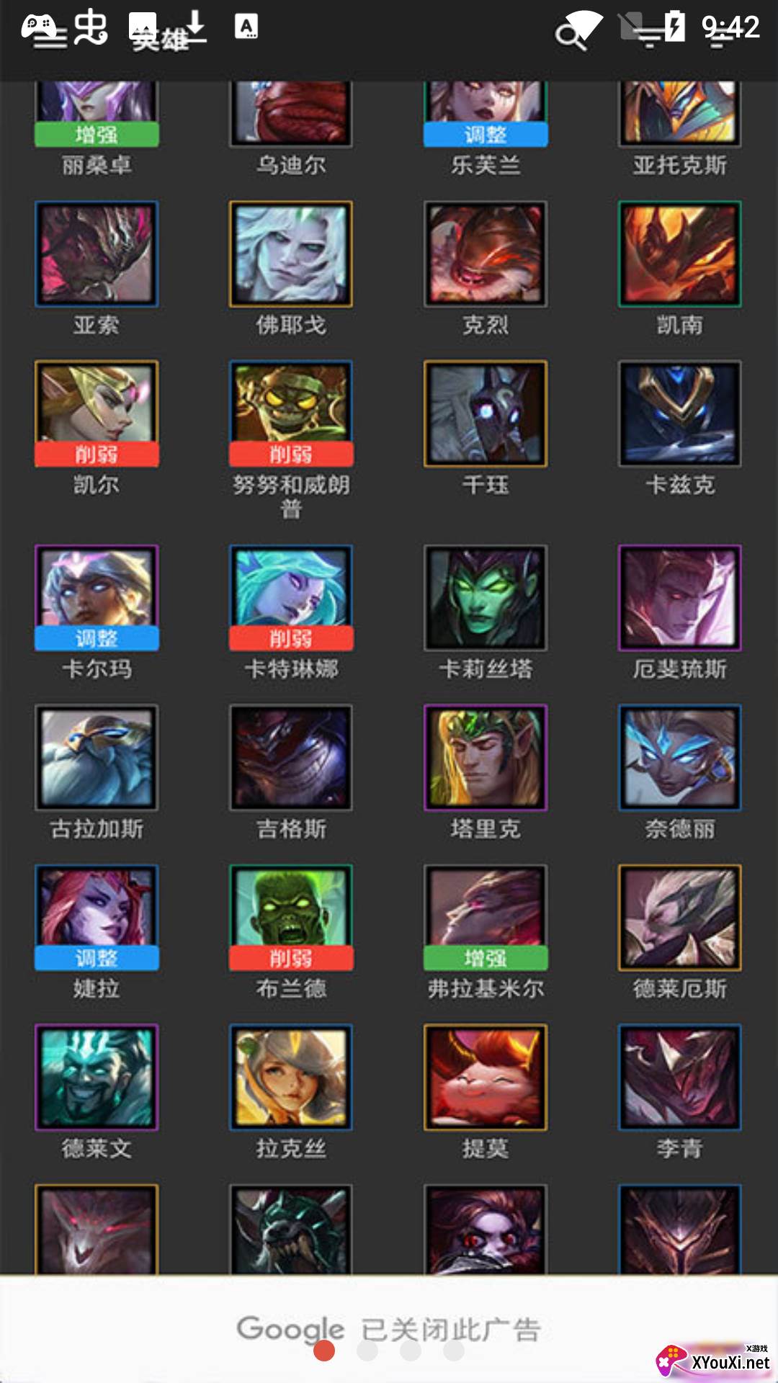Open the 佛耶戈 champion icon
This screenshot has width=778, height=1383.
pyautogui.click(x=291, y=254)
